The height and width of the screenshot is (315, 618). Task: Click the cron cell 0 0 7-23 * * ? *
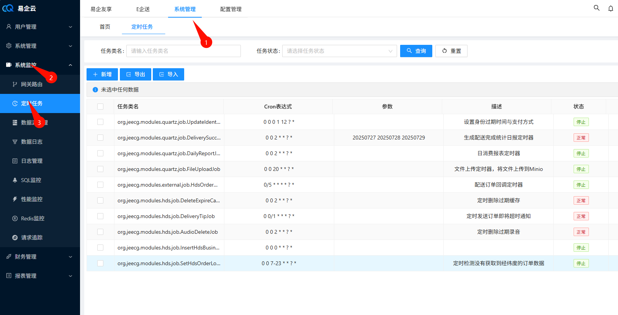click(x=279, y=263)
